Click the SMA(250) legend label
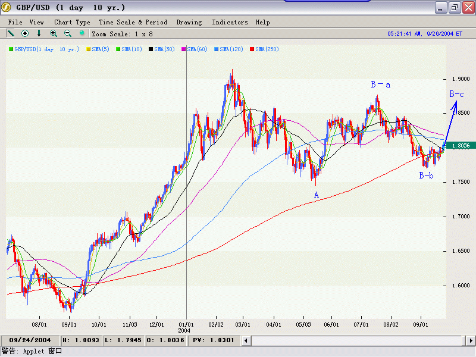Viewport: 476px width, 357px height. pos(267,49)
